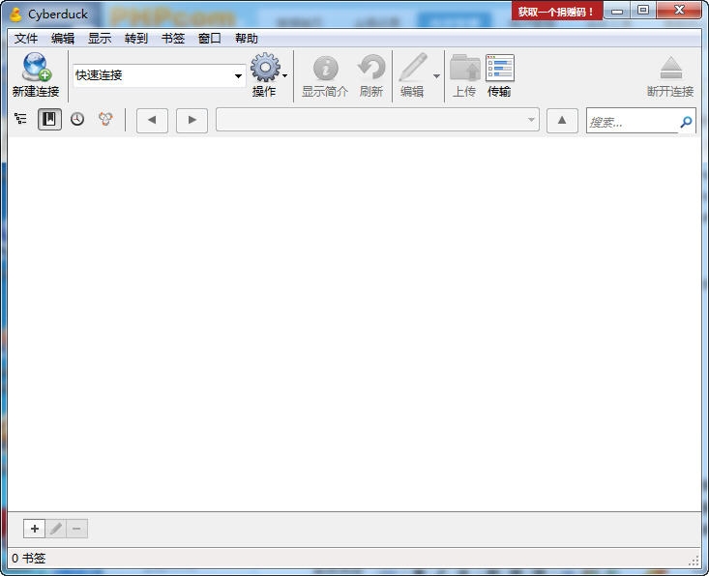
Task: Toggle the bookmarks view button
Action: pyautogui.click(x=49, y=120)
